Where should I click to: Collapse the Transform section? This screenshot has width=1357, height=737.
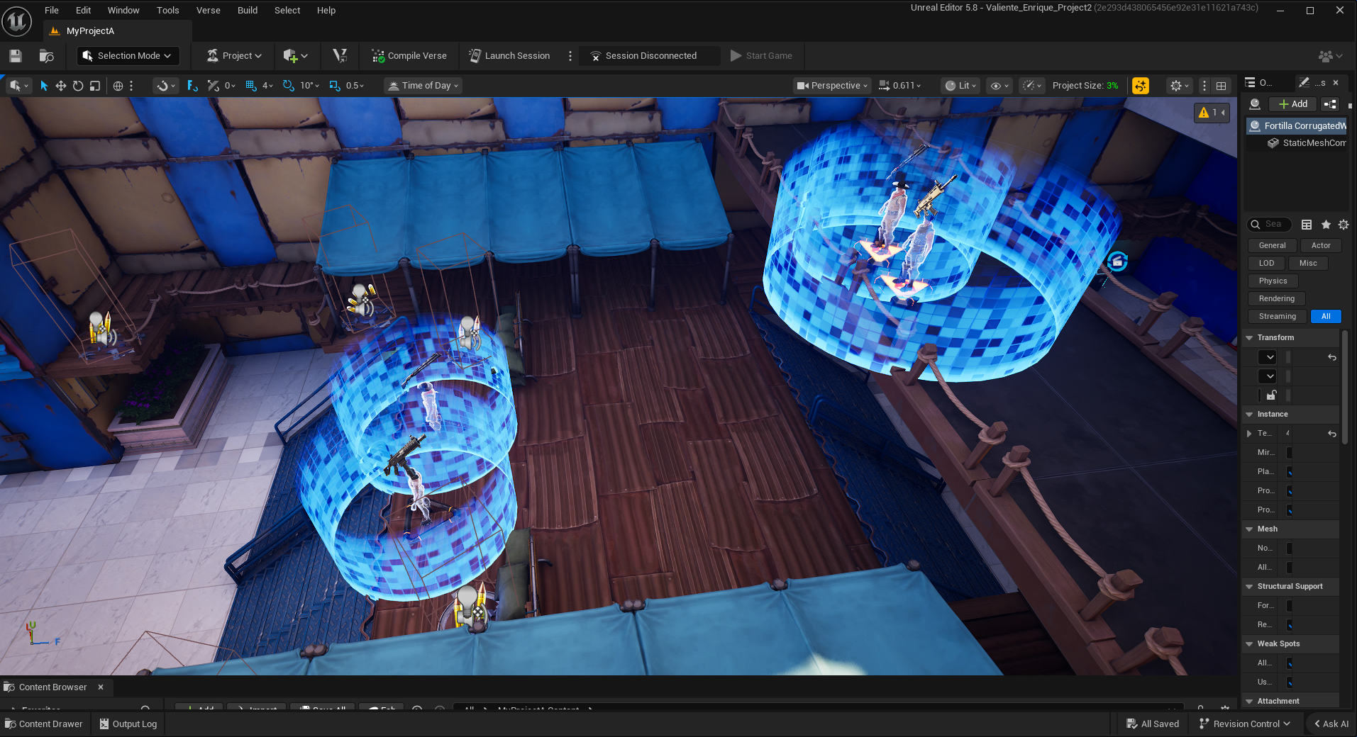click(x=1249, y=338)
